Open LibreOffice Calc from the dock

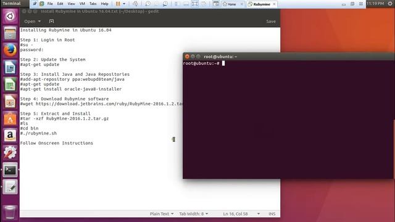[x=10, y=84]
